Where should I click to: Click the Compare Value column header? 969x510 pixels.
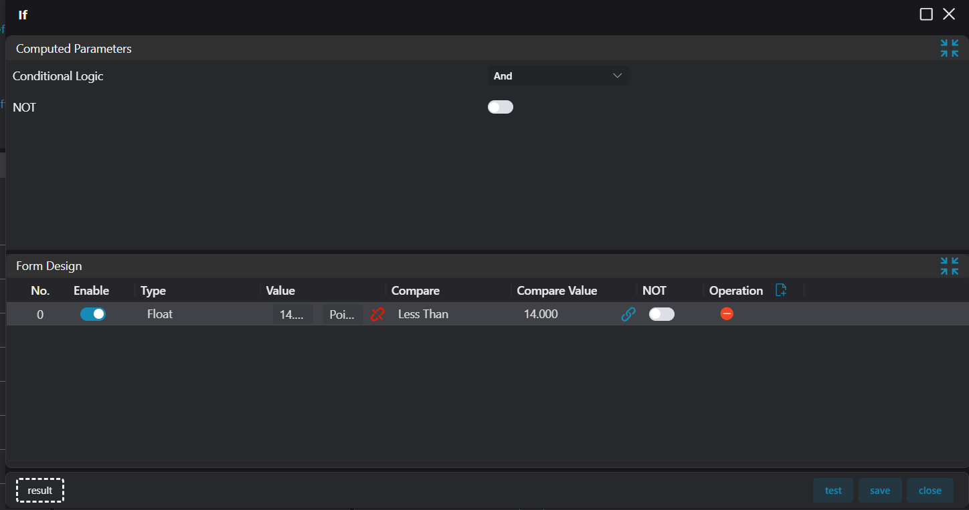point(557,291)
